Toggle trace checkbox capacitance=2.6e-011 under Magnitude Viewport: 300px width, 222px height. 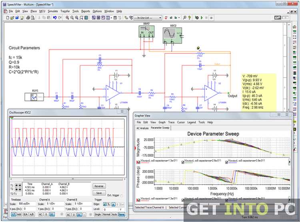(183, 162)
